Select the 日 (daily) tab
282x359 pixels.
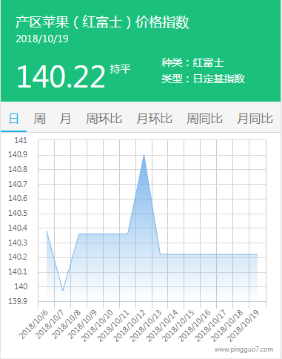[13, 119]
